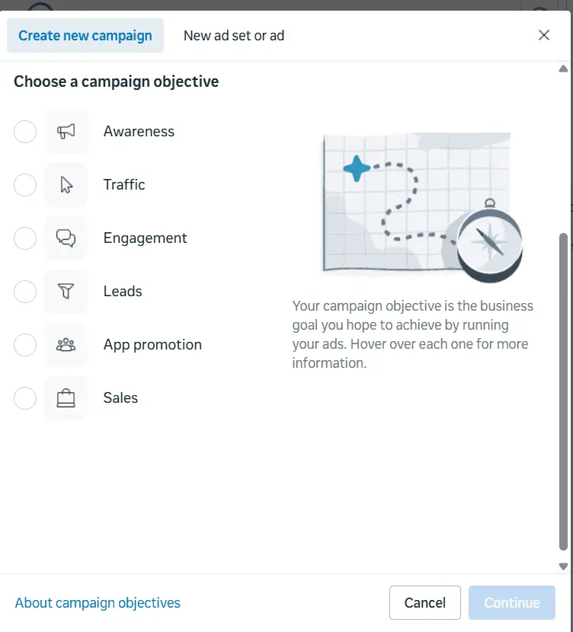Close the campaign creation dialog
The width and height of the screenshot is (573, 632).
point(544,35)
